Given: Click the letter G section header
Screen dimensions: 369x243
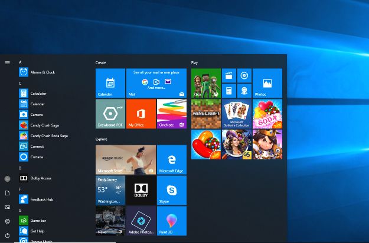Looking at the screenshot, I should (20, 211).
